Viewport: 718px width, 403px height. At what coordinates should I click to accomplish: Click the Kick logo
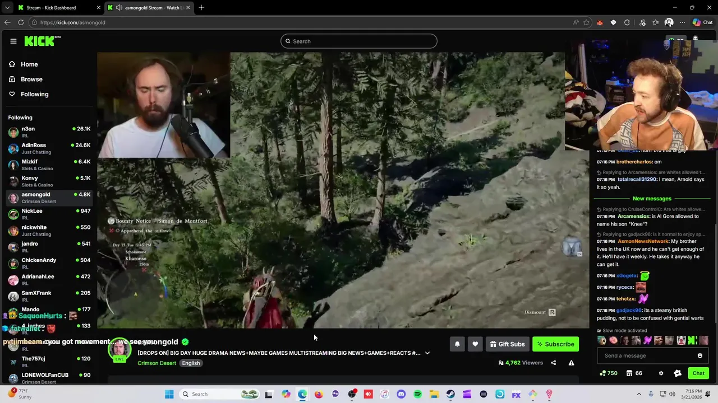tap(42, 41)
